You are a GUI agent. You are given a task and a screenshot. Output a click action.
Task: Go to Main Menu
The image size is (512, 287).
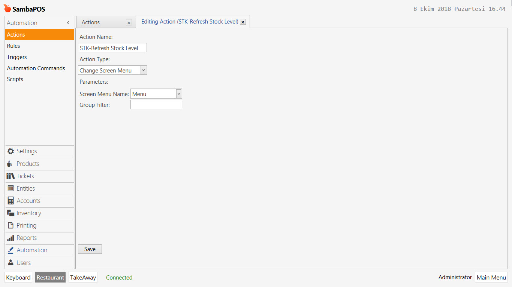(x=491, y=277)
